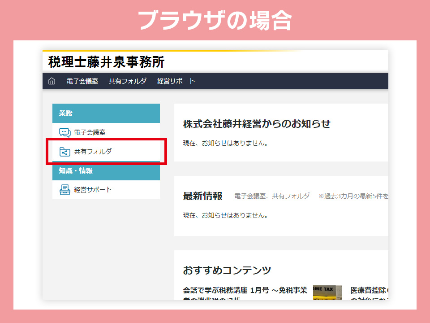Open the 電子会議室 text link in the sidebar
This screenshot has width=430, height=323.
[90, 133]
